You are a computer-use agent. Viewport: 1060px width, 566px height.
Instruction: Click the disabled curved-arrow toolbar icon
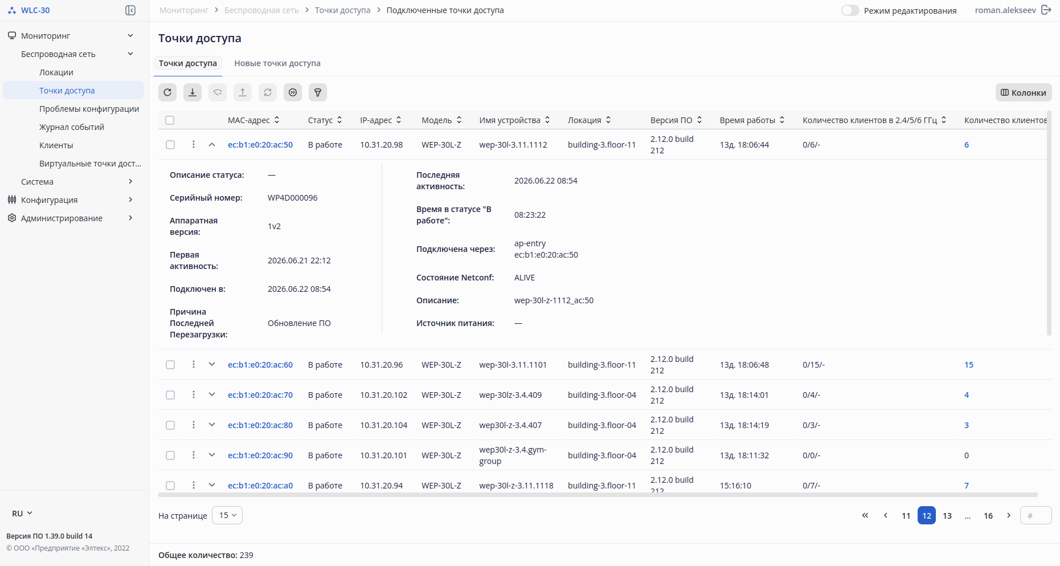pyautogui.click(x=218, y=92)
